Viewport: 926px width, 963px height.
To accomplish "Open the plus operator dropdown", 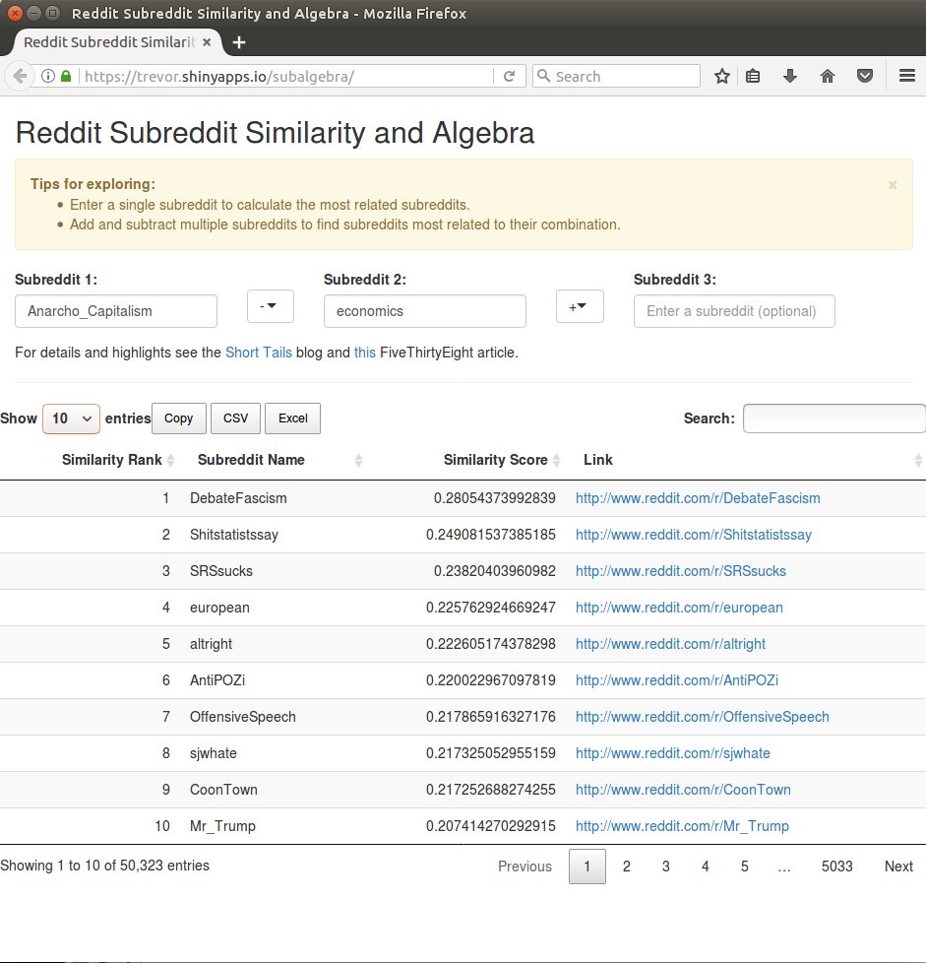I will coord(580,306).
